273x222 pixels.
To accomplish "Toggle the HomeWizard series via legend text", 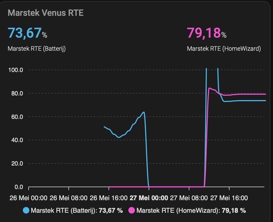I will [191, 210].
